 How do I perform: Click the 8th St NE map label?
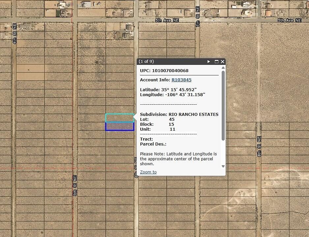pos(259,146)
